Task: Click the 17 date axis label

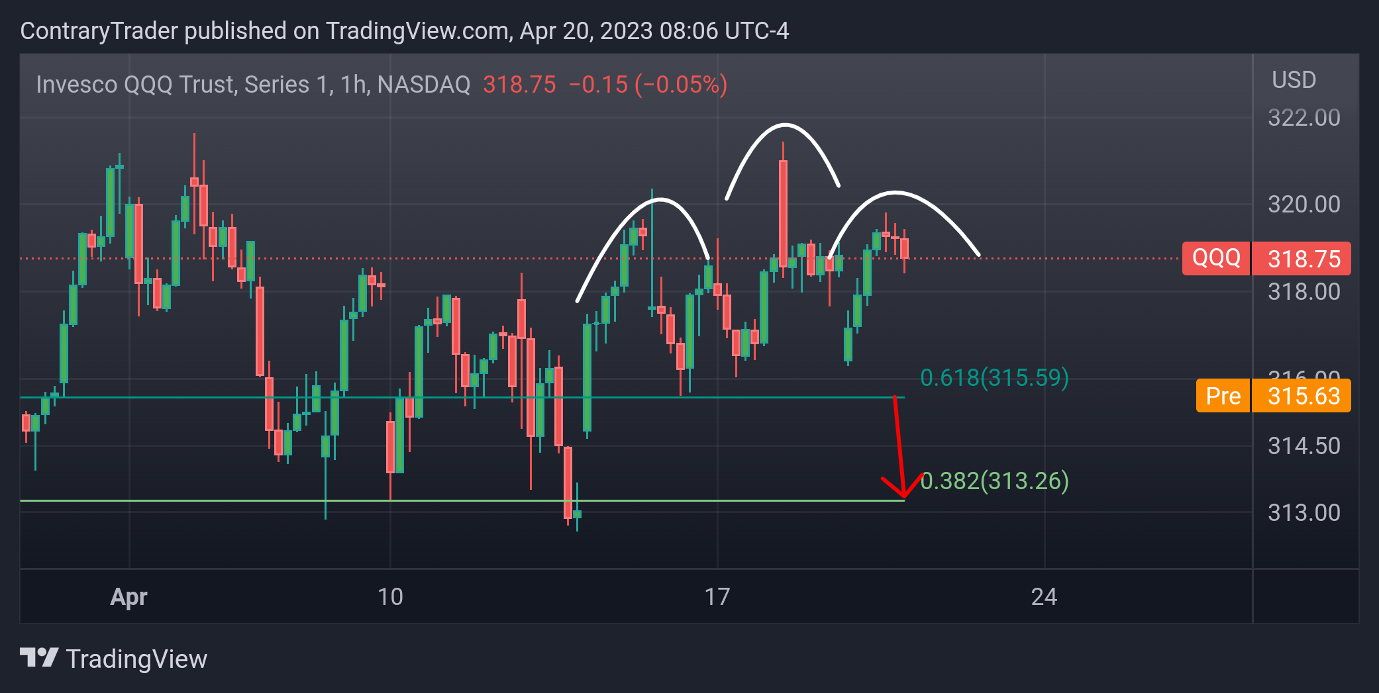Action: click(x=717, y=597)
